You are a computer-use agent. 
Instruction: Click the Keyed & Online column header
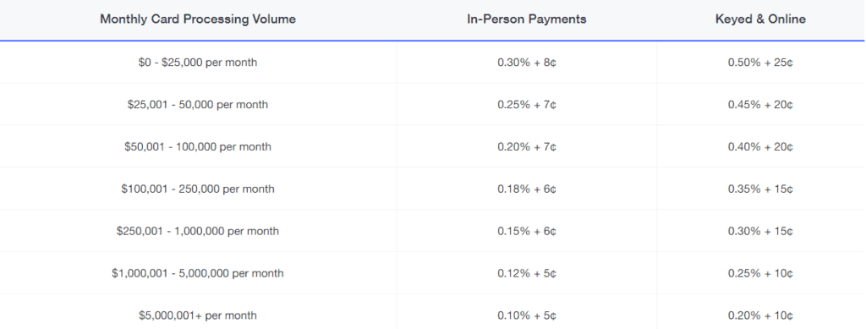tap(760, 19)
